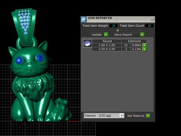Viewport: 181px width, 136px height.
Task: Click the collapse handle below Total Gem Weight
Action: (118, 30)
